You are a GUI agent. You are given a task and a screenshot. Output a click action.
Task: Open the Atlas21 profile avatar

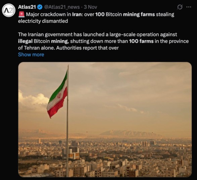pos(9,10)
